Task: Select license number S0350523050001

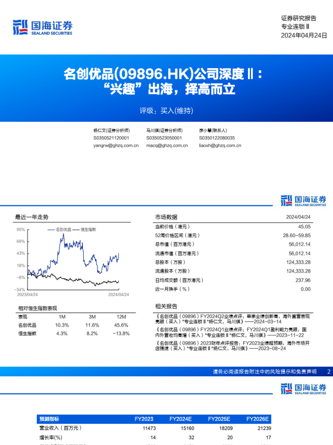Action: (x=164, y=138)
